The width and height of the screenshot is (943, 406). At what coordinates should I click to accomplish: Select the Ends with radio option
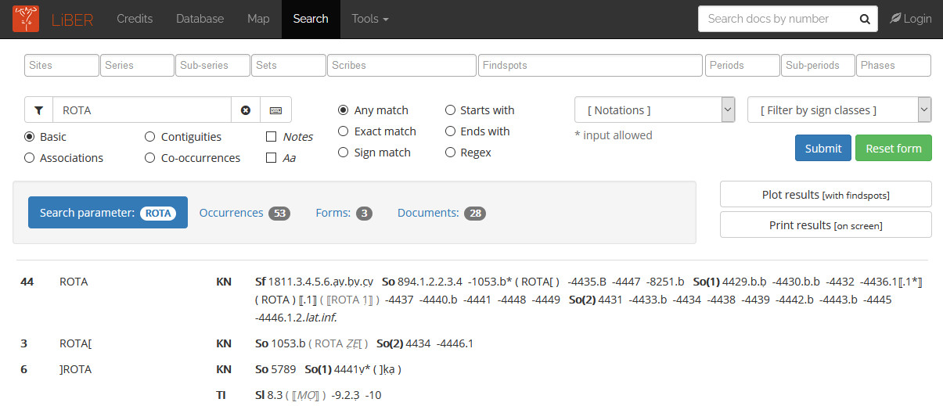pyautogui.click(x=450, y=131)
